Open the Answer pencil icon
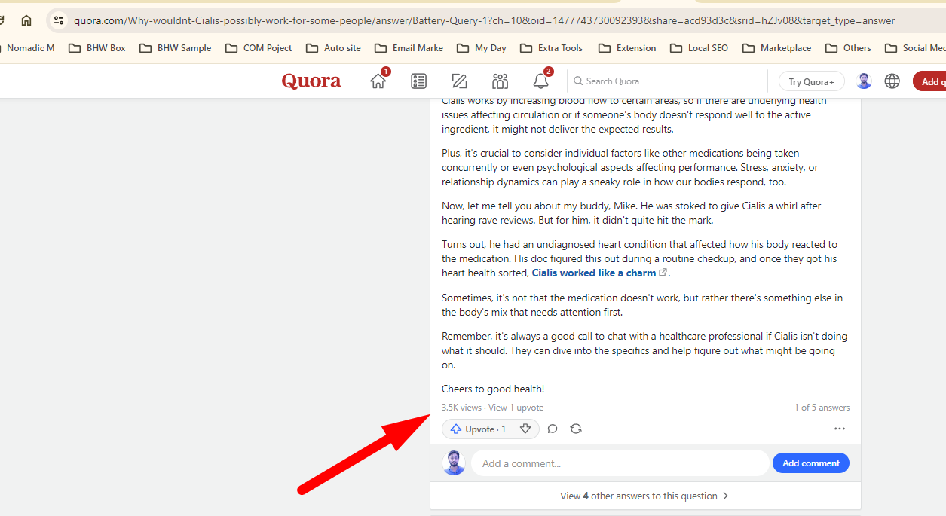 click(x=459, y=81)
